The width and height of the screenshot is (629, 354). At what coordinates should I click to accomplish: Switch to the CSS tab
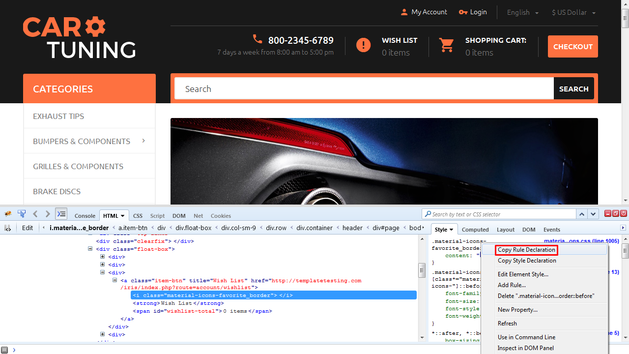(138, 216)
